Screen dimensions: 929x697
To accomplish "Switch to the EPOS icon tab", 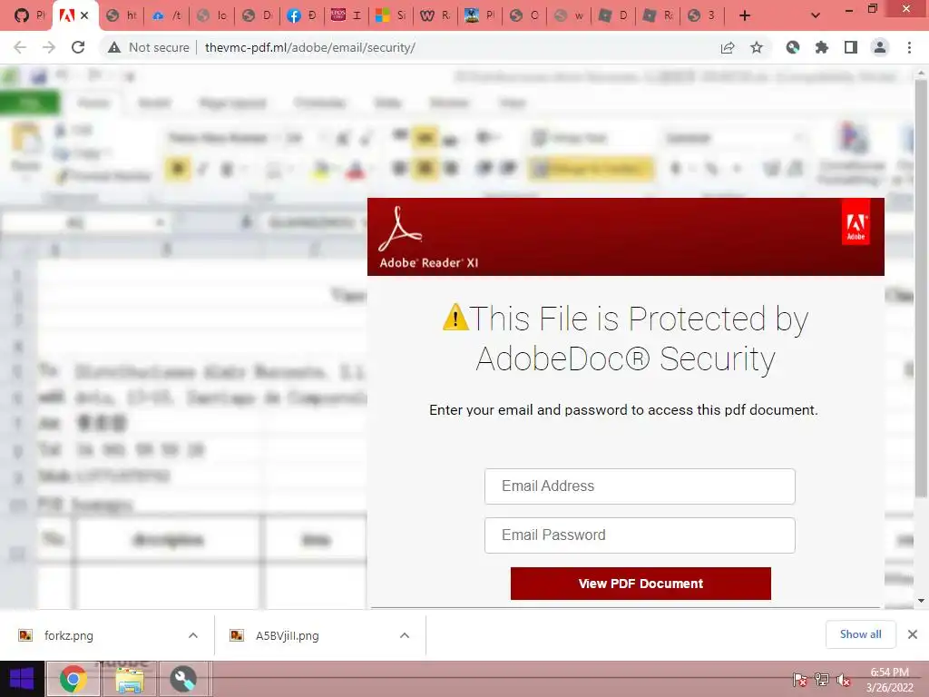I will (x=347, y=15).
